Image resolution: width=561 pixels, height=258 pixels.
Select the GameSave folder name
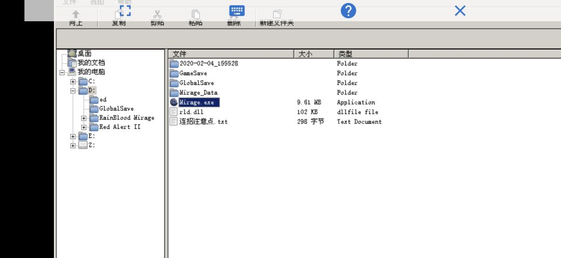[x=193, y=73]
